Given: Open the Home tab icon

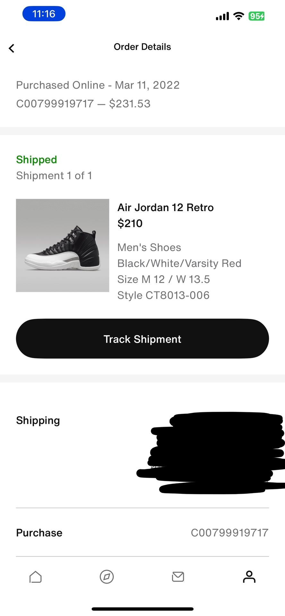Looking at the screenshot, I should pos(35,577).
